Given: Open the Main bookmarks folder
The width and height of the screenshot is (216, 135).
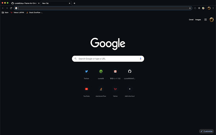Looking at the screenshot, I should (5, 12).
